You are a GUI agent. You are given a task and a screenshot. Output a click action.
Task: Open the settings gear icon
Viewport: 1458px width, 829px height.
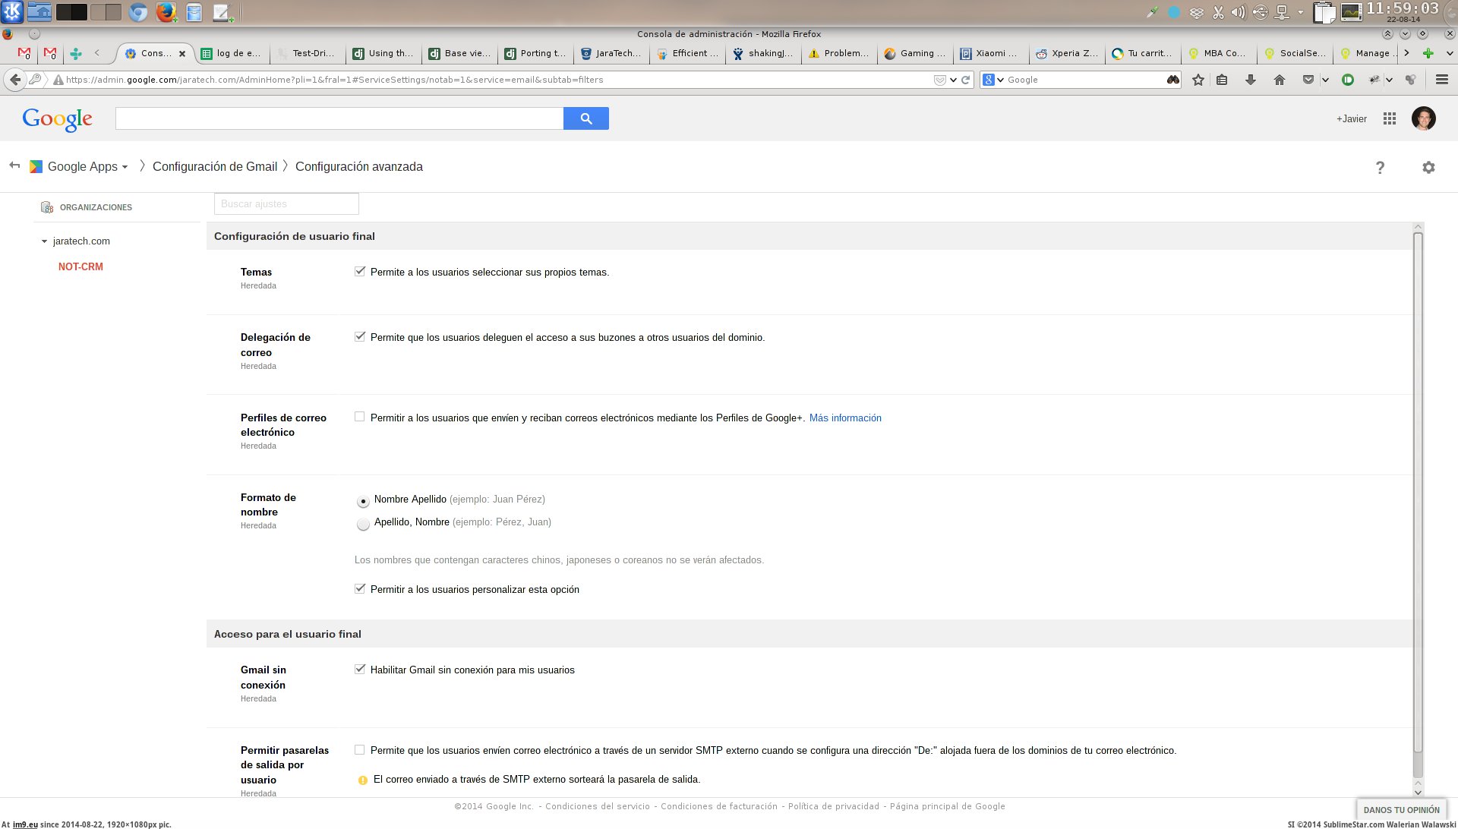1428,167
